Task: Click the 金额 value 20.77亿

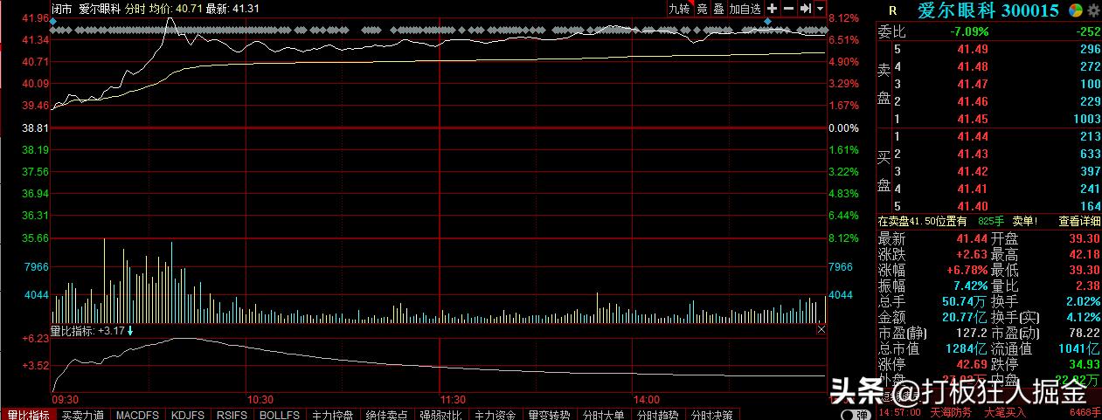Action: coord(967,317)
